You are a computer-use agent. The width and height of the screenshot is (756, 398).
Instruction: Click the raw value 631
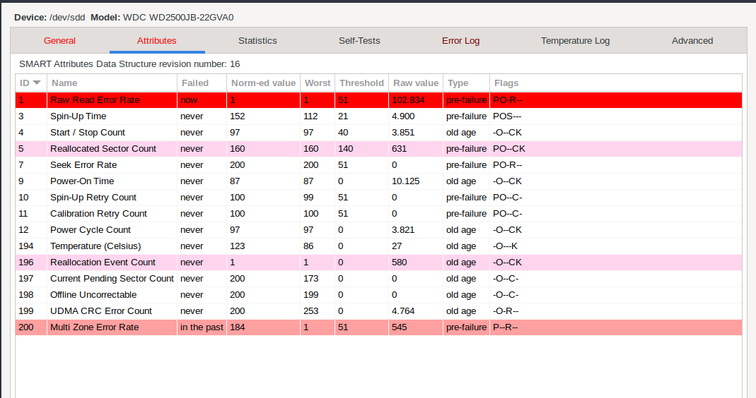coord(399,149)
